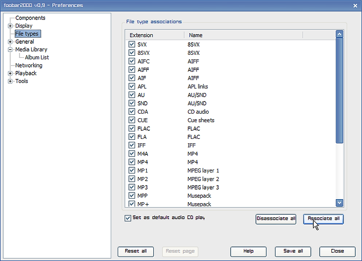Select the MP1 extension row label
The width and height of the screenshot is (362, 261).
click(142, 170)
